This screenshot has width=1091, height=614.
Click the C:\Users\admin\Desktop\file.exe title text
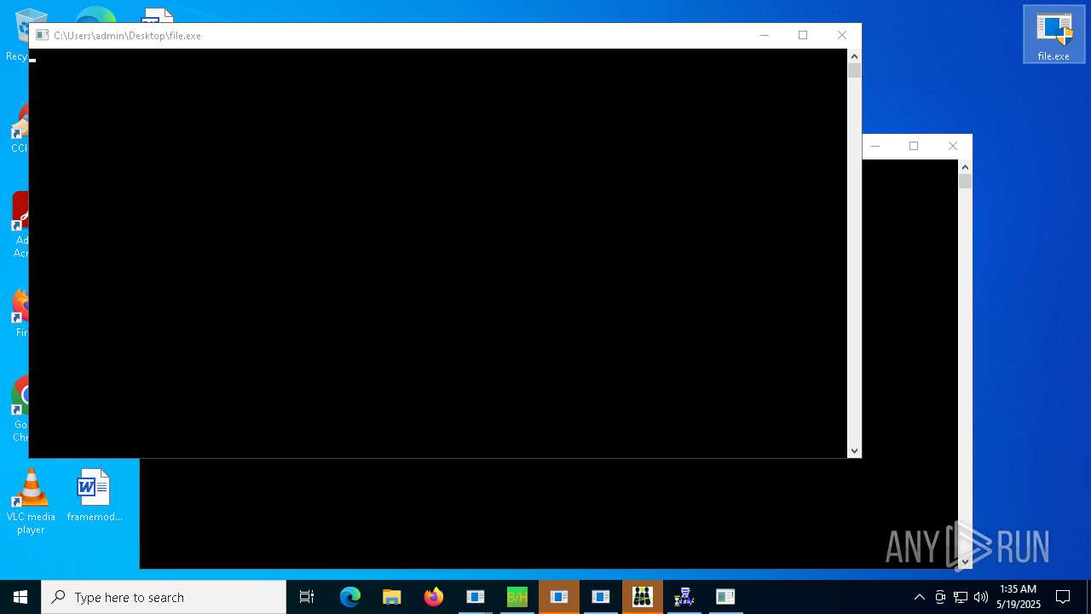[128, 36]
